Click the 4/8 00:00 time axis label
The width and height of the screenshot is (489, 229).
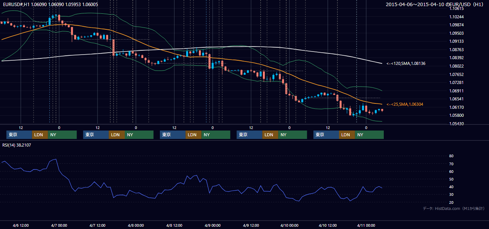tap(135, 225)
